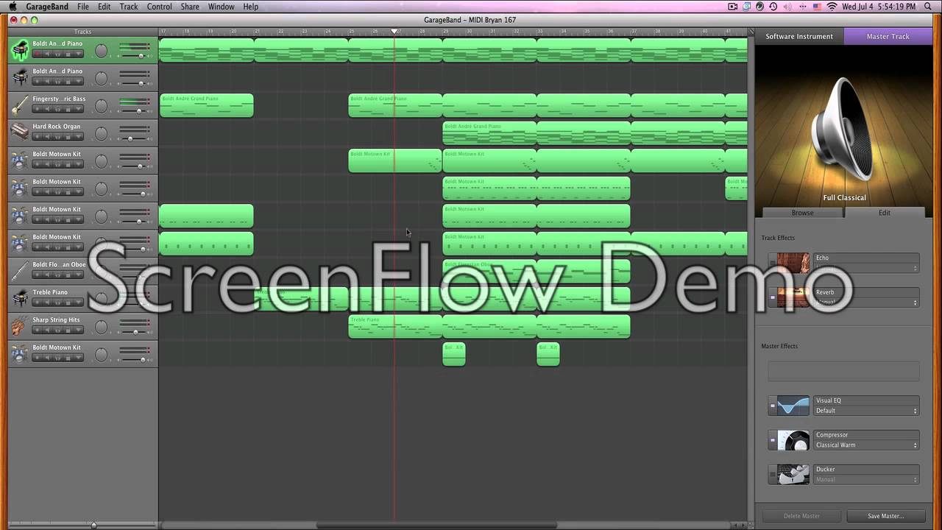Click the Fingersty...ric Bass guitar icon
Image resolution: width=942 pixels, height=530 pixels.
(20, 105)
